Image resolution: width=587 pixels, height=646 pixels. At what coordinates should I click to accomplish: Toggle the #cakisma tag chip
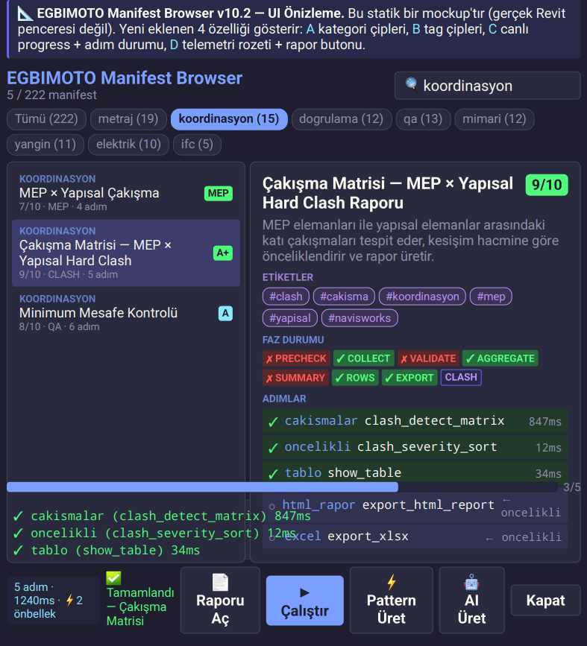[344, 297]
